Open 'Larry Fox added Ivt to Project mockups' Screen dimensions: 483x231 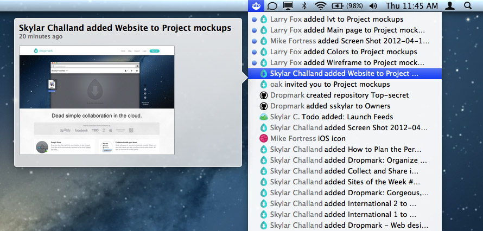(345, 20)
